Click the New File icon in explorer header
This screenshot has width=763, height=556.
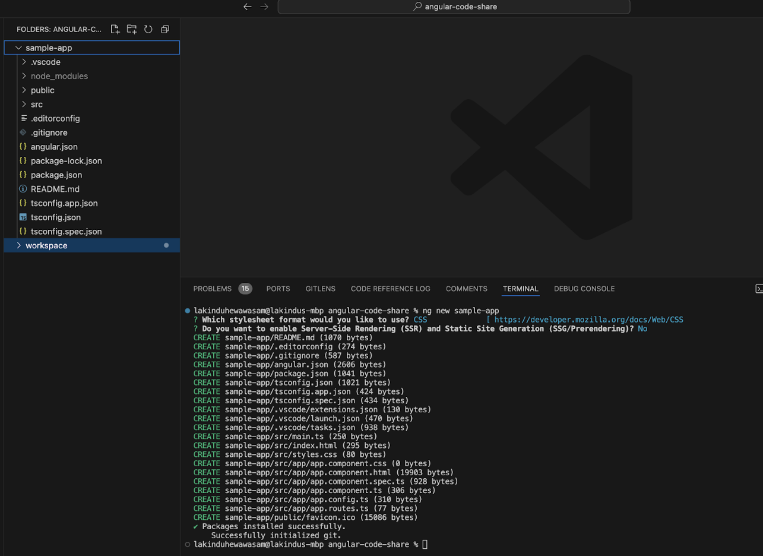point(115,29)
